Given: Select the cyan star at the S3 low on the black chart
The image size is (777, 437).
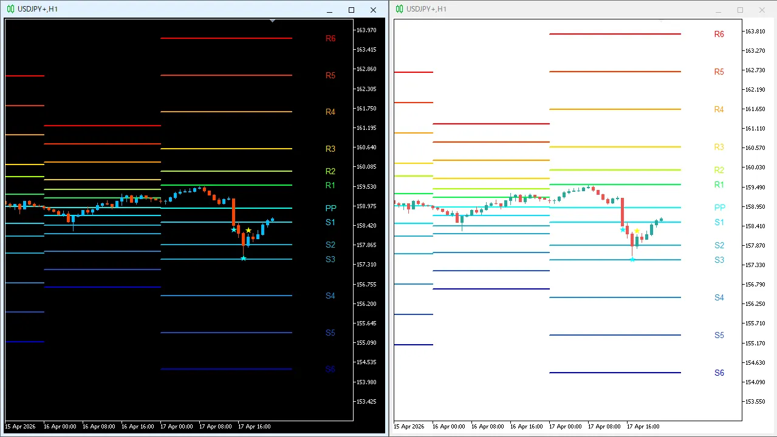Looking at the screenshot, I should [244, 259].
